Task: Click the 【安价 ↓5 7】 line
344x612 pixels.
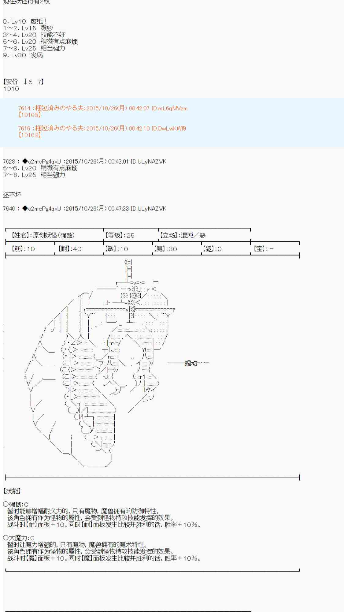Action: coord(24,82)
